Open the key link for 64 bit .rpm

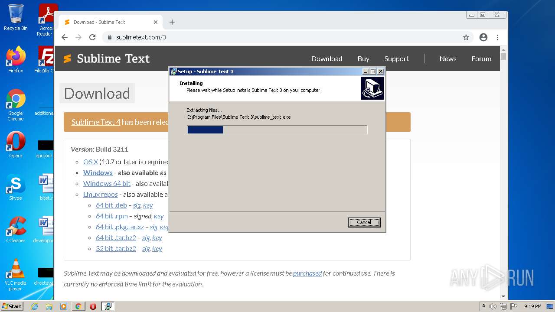[159, 216]
